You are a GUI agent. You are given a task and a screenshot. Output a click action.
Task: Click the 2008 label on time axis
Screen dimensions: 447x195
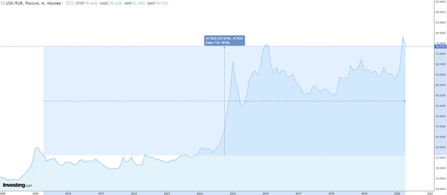coord(3,193)
